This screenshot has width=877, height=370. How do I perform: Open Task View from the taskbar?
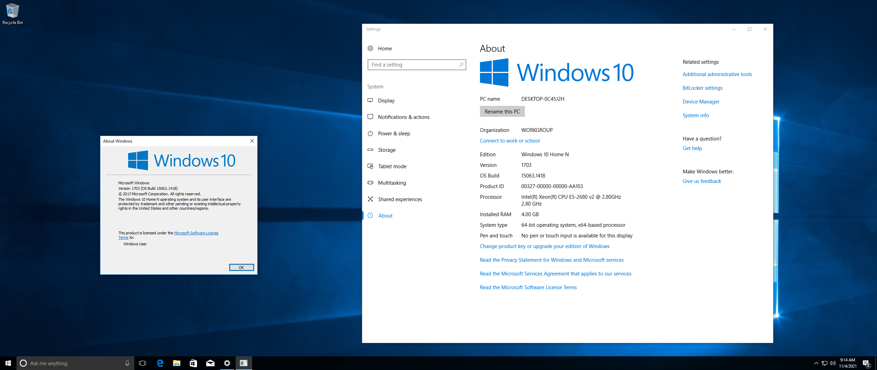pos(143,363)
